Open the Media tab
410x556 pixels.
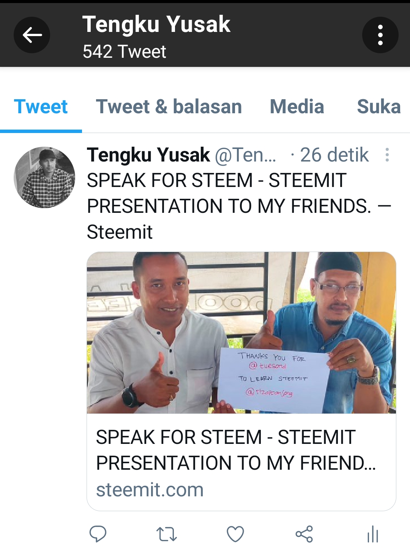[x=297, y=107]
